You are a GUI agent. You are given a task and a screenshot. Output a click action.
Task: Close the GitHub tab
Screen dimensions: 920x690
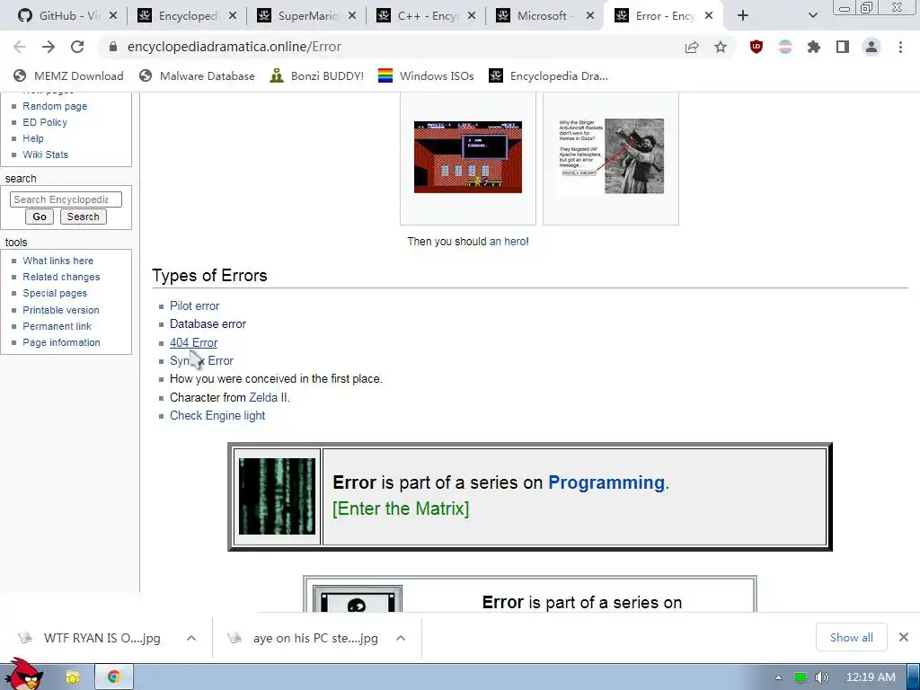click(113, 16)
